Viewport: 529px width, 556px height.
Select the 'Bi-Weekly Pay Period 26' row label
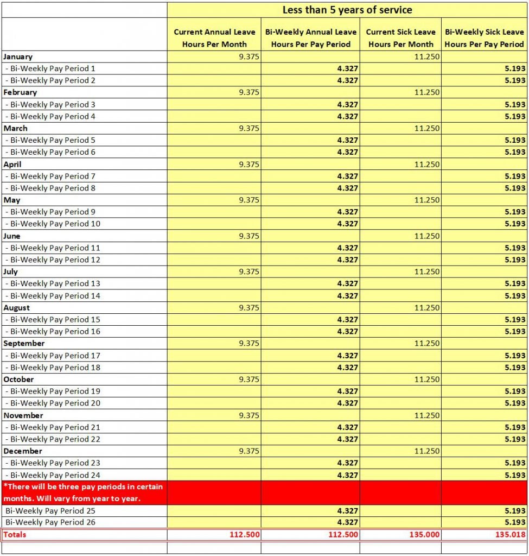tap(50, 522)
